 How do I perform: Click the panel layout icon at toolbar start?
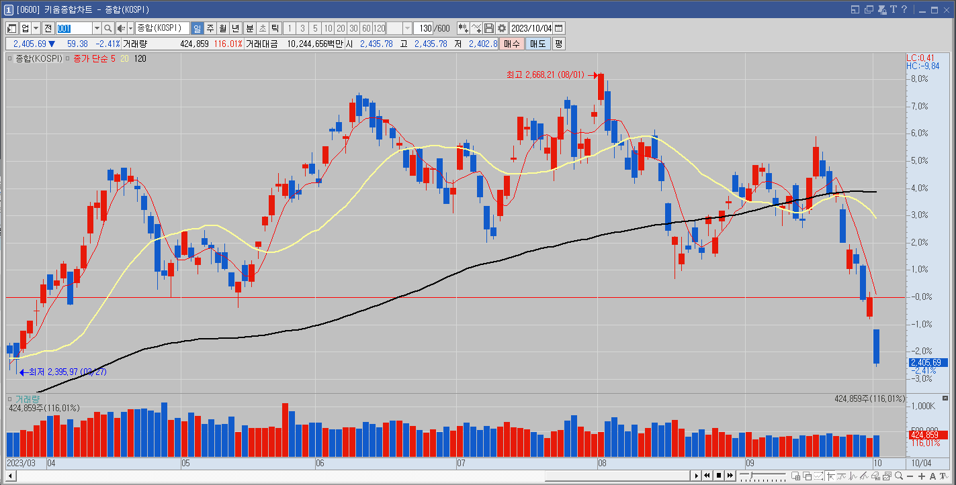[x=12, y=28]
